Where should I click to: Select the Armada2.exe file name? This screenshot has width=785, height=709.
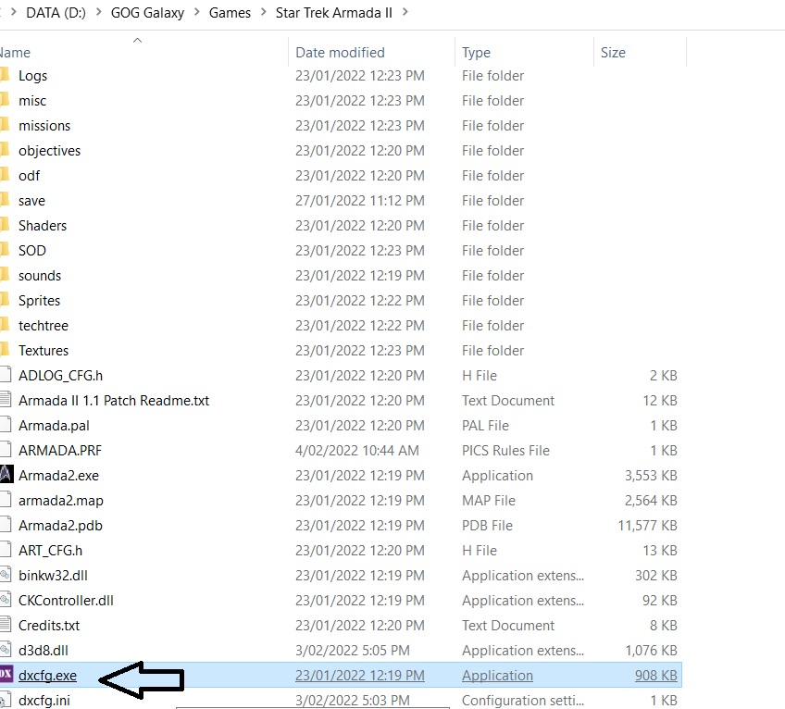tap(58, 475)
